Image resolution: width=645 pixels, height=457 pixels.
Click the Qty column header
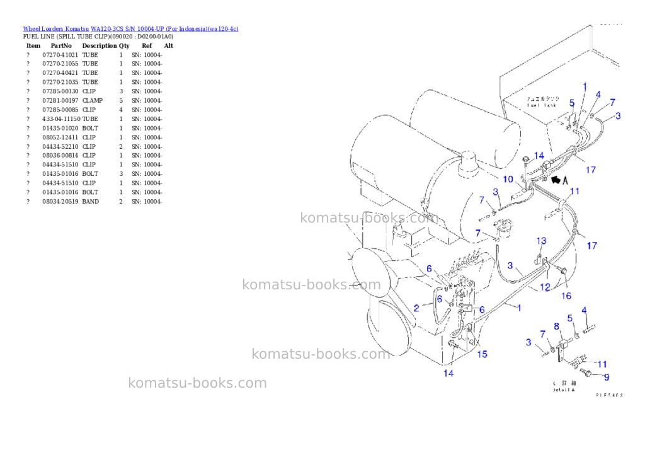[124, 45]
